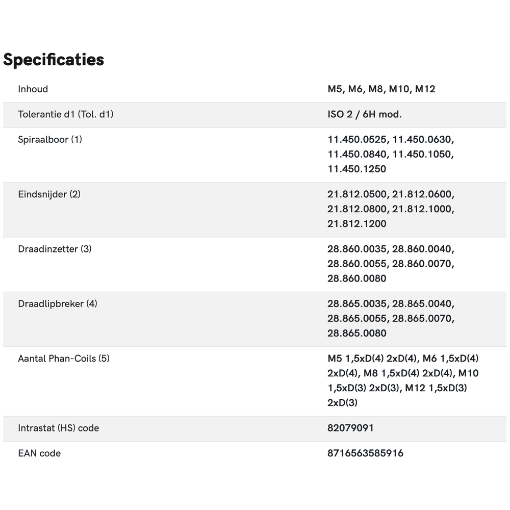Viewport: 510px width, 510px height.
Task: Click the Intrastat (HS) code label
Action: [x=59, y=428]
